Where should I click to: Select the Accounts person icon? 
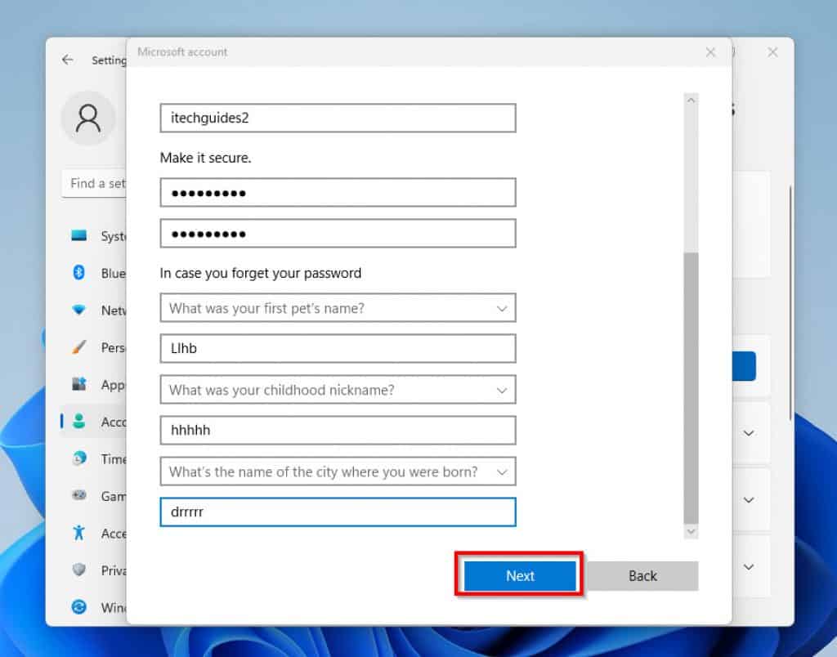tap(79, 421)
